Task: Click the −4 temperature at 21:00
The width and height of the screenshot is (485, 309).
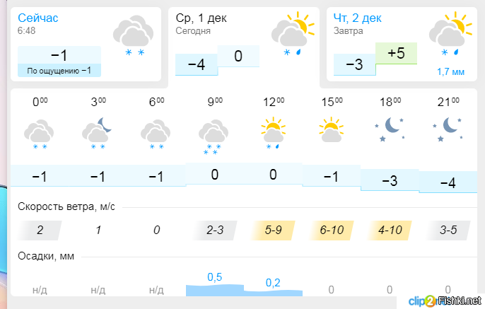Action: click(447, 183)
